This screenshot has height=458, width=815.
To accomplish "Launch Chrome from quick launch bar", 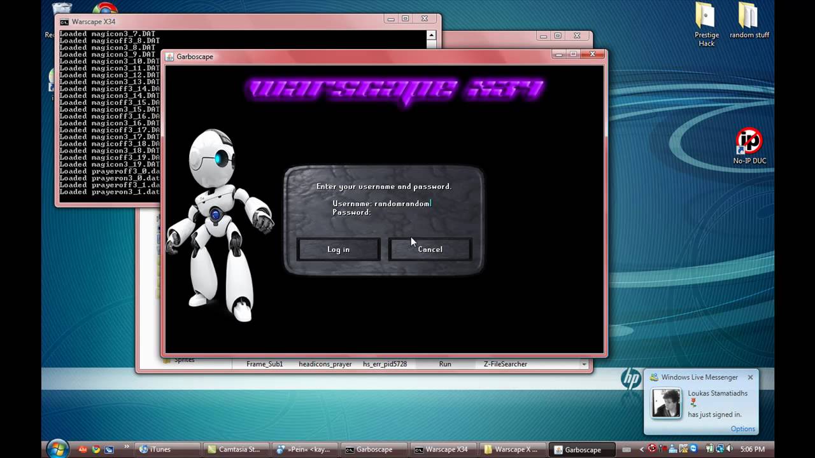I will coord(96,449).
